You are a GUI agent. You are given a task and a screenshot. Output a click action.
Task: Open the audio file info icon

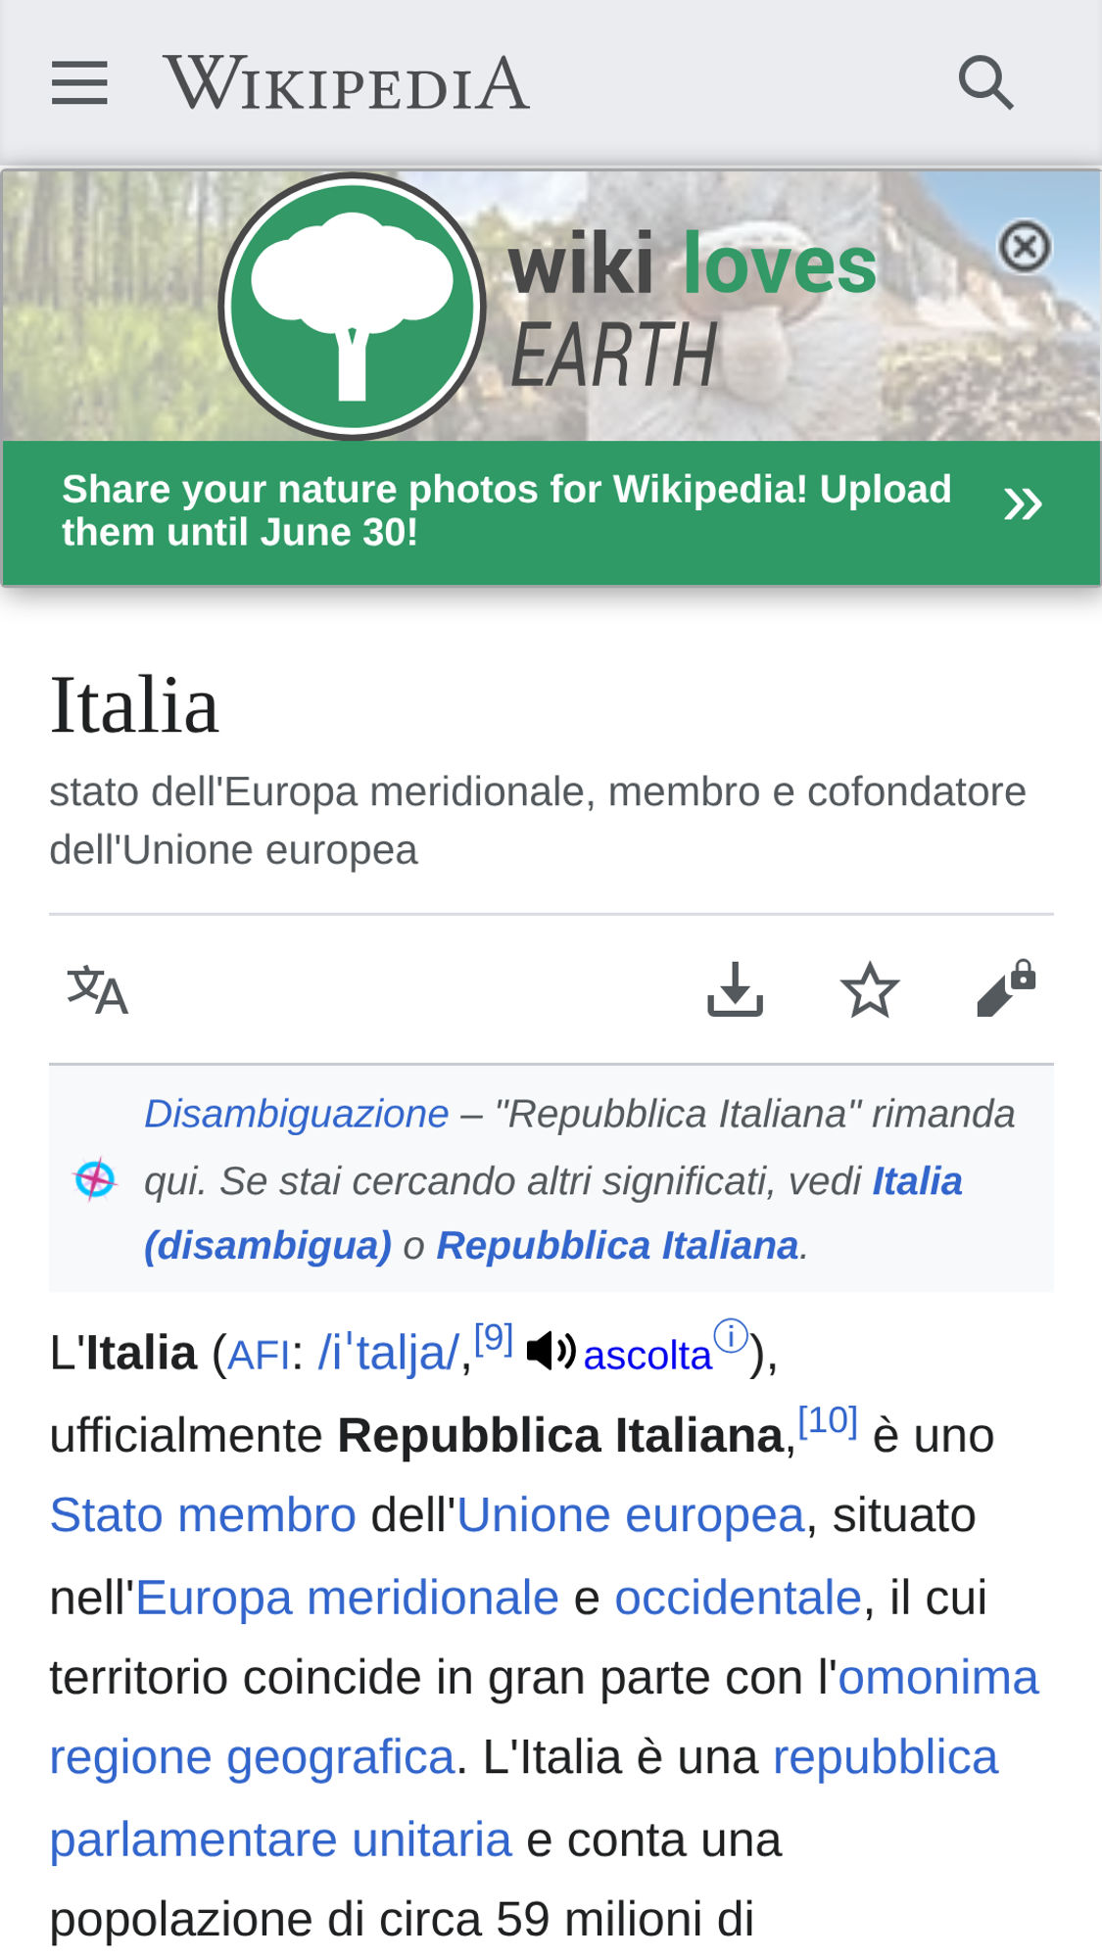point(731,1335)
